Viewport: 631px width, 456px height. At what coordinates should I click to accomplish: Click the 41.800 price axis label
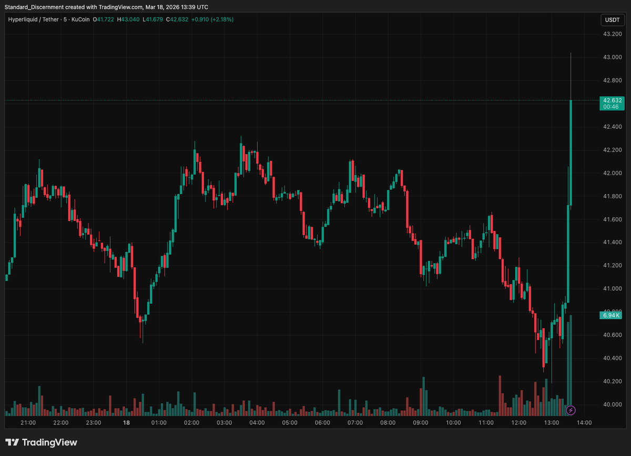pyautogui.click(x=612, y=196)
